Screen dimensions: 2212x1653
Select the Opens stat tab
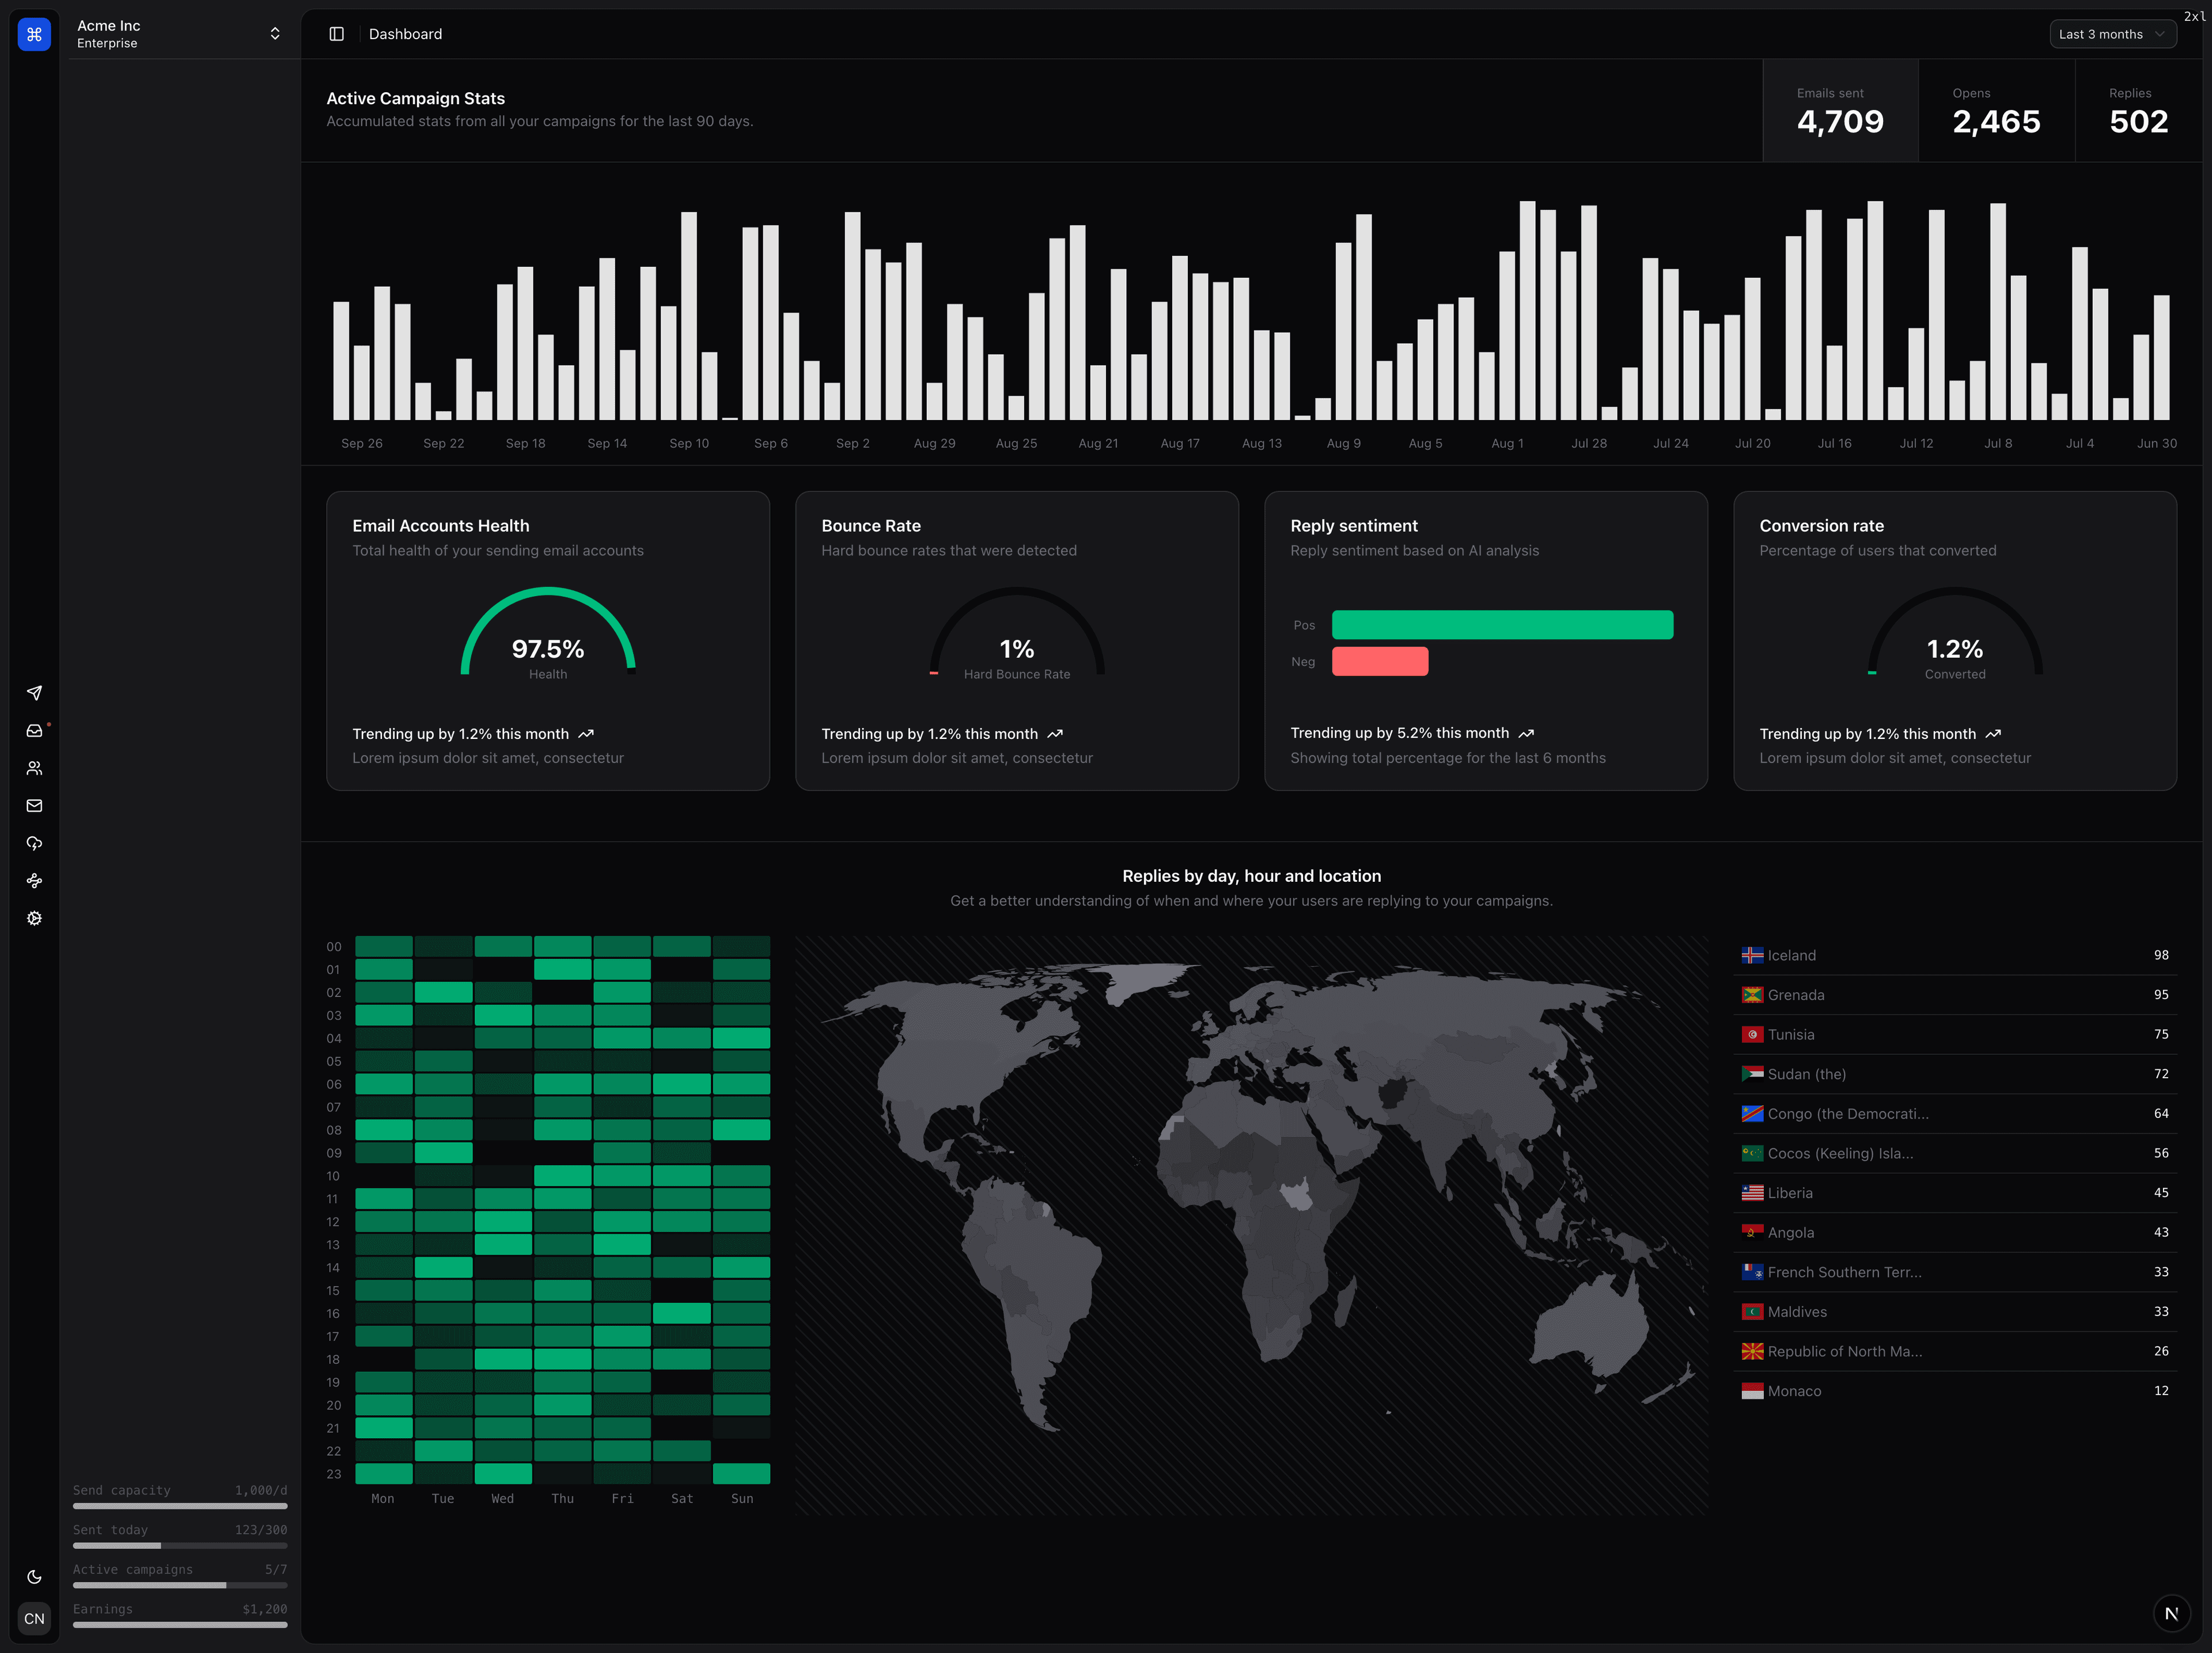click(1996, 111)
